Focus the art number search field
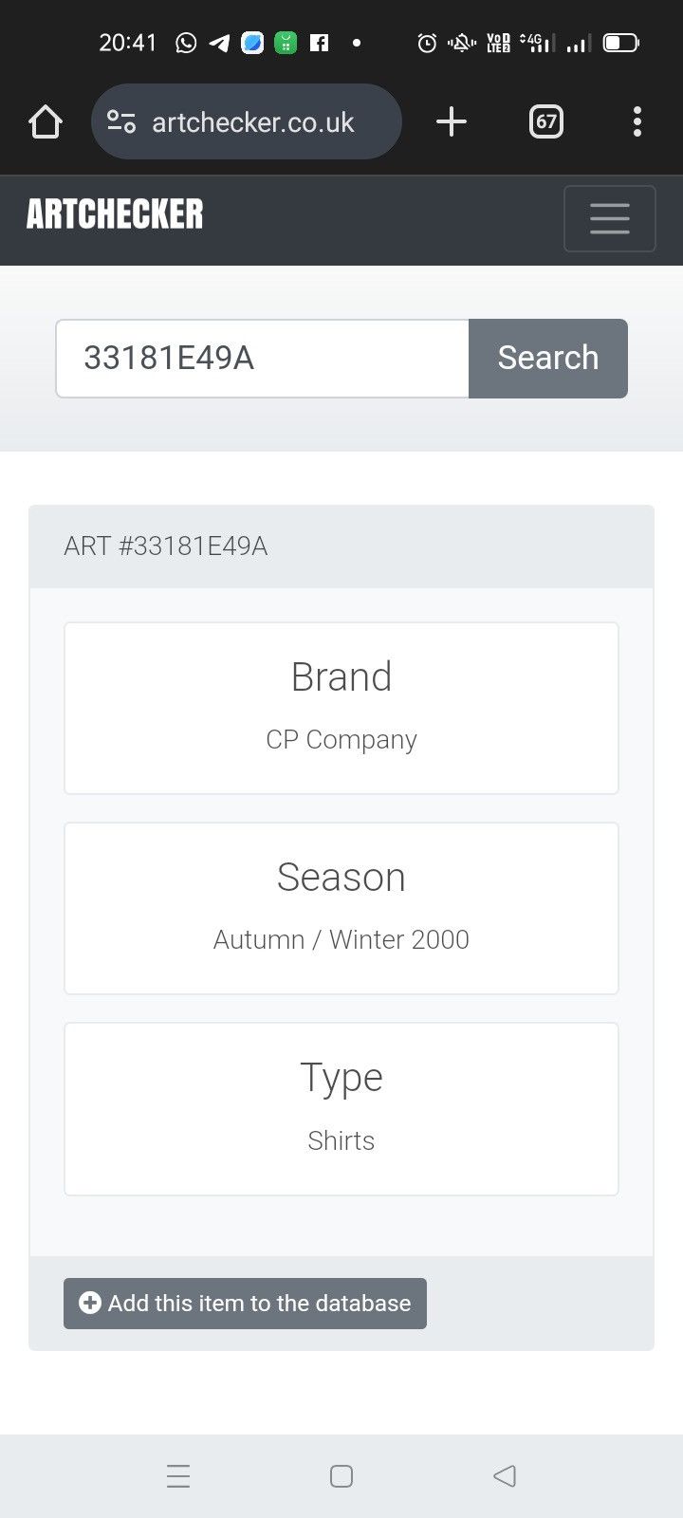683x1518 pixels. [x=263, y=359]
